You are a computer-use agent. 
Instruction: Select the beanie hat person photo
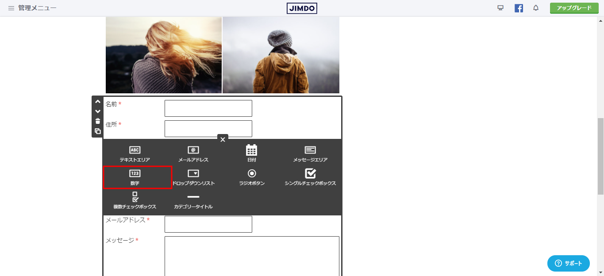click(x=281, y=55)
